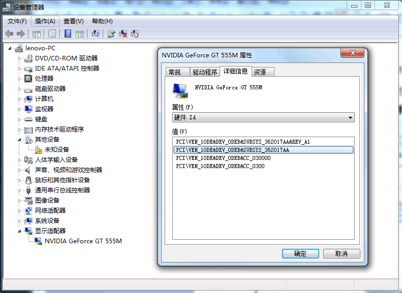The height and width of the screenshot is (293, 402).
Task: Click the USB controller plug icon
Action: pyautogui.click(x=28, y=190)
